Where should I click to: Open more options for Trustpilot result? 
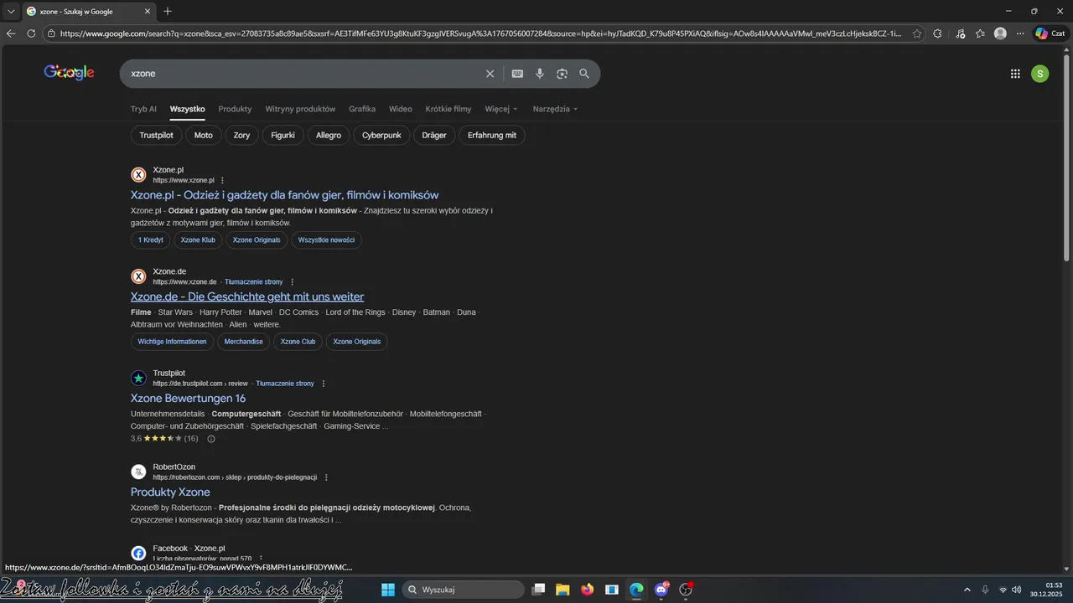click(x=323, y=384)
